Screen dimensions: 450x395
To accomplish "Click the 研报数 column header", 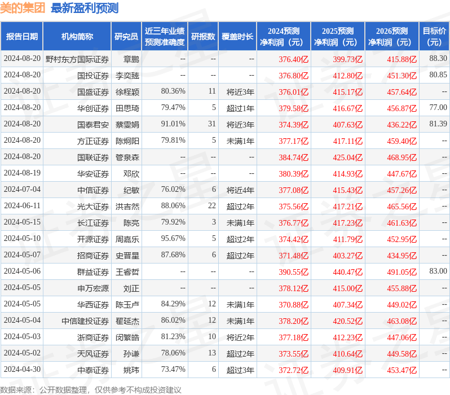I will [x=203, y=37].
